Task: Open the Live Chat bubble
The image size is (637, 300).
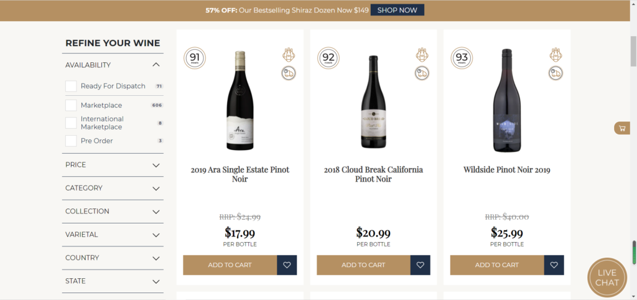Action: (607, 278)
